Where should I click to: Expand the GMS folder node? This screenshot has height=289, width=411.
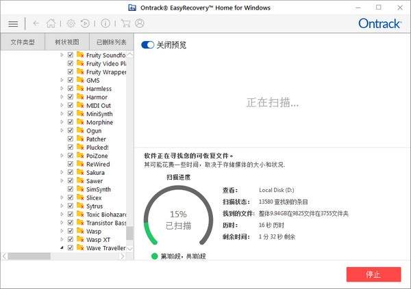(x=62, y=81)
